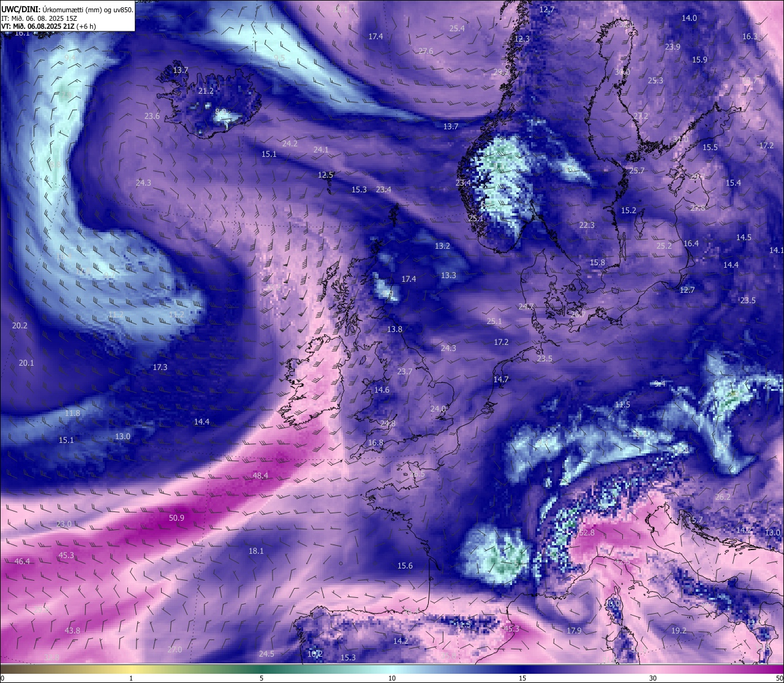
Task: Select the VT: Mið. 06.08.2025 21Z (+6 h) line
Action: pyautogui.click(x=48, y=26)
